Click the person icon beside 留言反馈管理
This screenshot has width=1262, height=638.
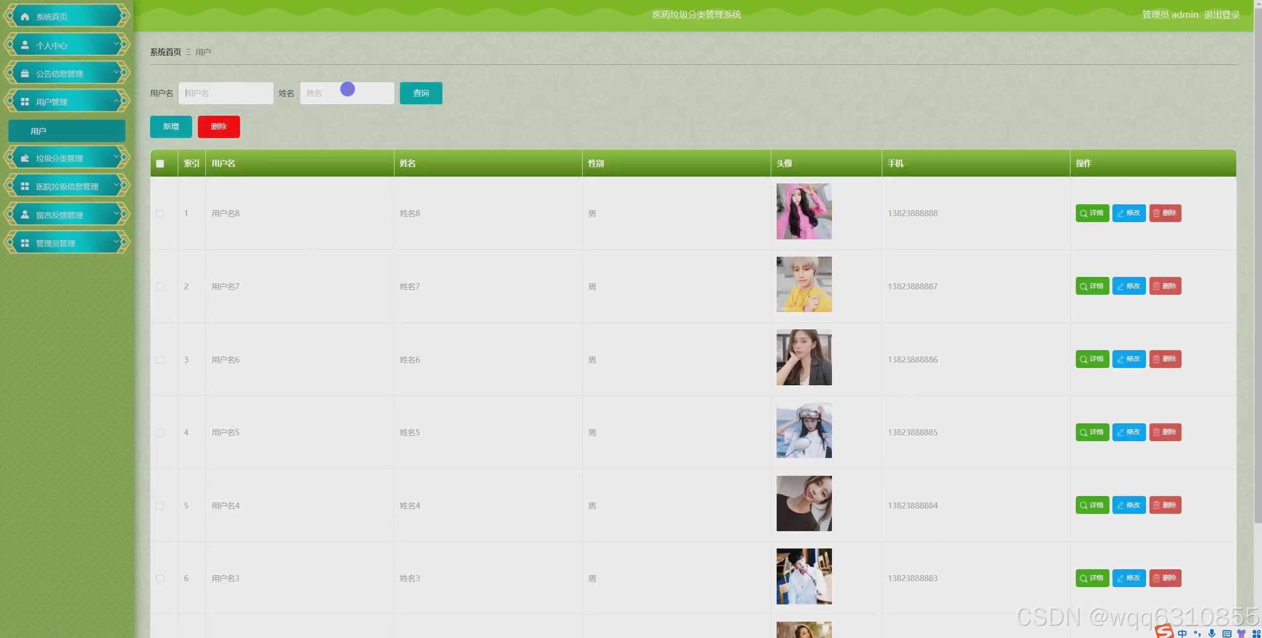click(25, 214)
